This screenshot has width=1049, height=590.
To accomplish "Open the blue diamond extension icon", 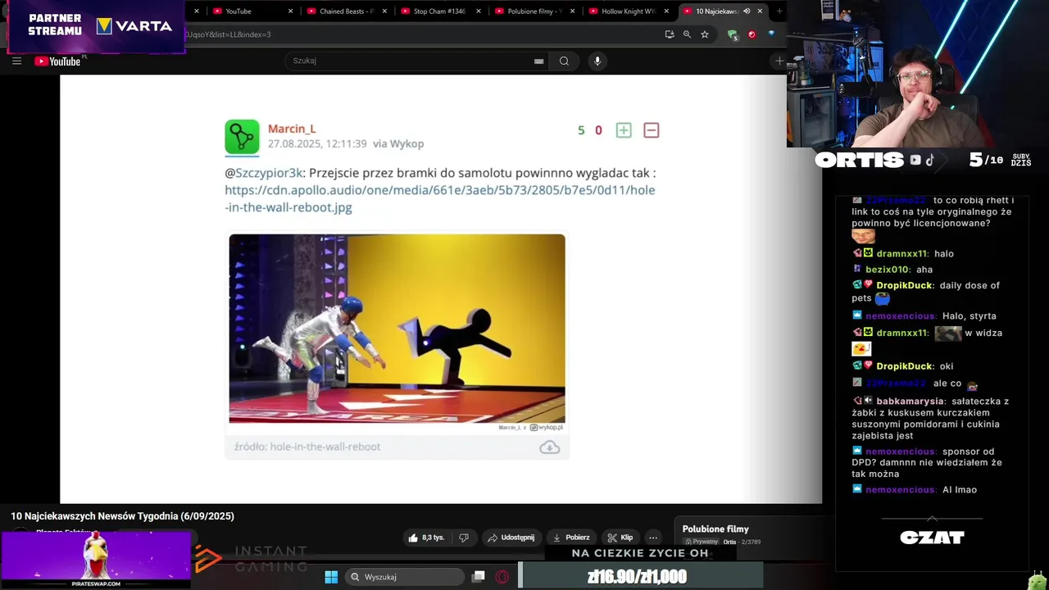I will pyautogui.click(x=771, y=34).
